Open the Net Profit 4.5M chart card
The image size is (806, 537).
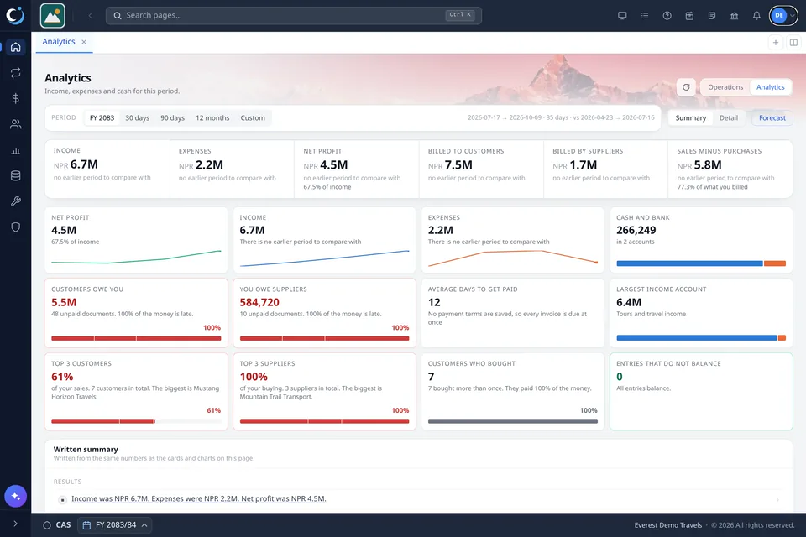[x=136, y=240]
